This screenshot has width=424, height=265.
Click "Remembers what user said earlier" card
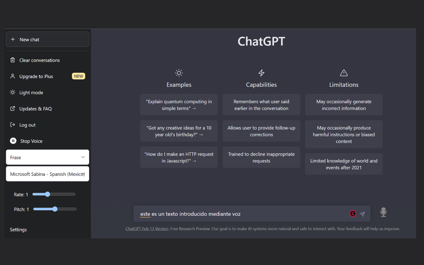[x=261, y=105]
